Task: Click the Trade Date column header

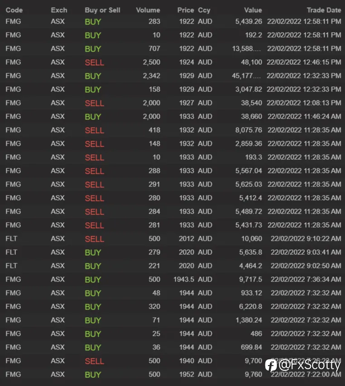Action: tap(324, 10)
